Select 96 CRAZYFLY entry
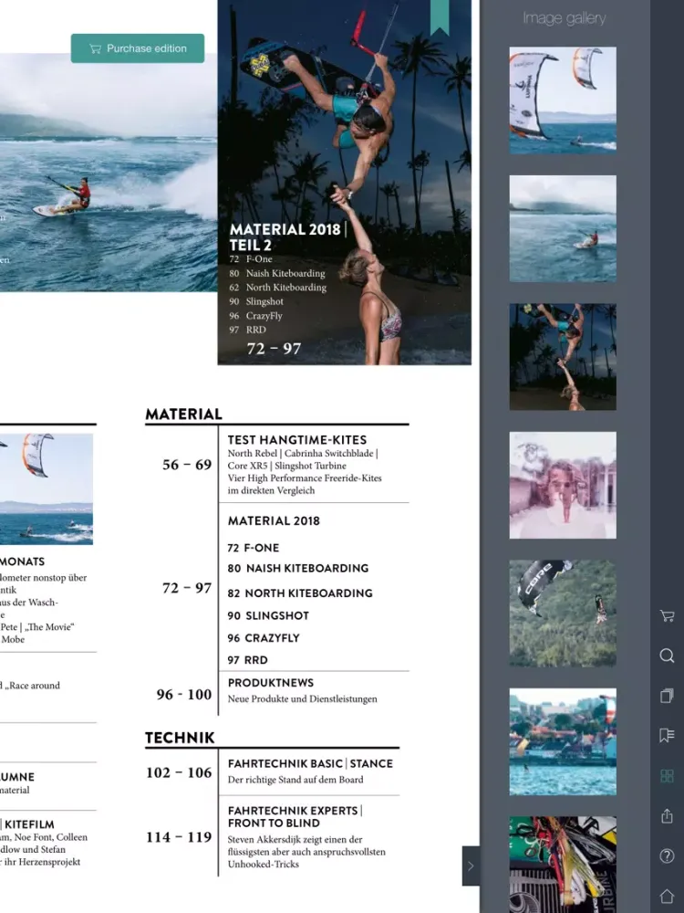Screen dimensions: 684x913 click(x=264, y=638)
